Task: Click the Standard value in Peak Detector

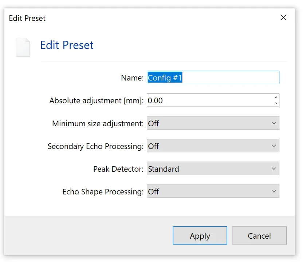Action: [x=163, y=168]
